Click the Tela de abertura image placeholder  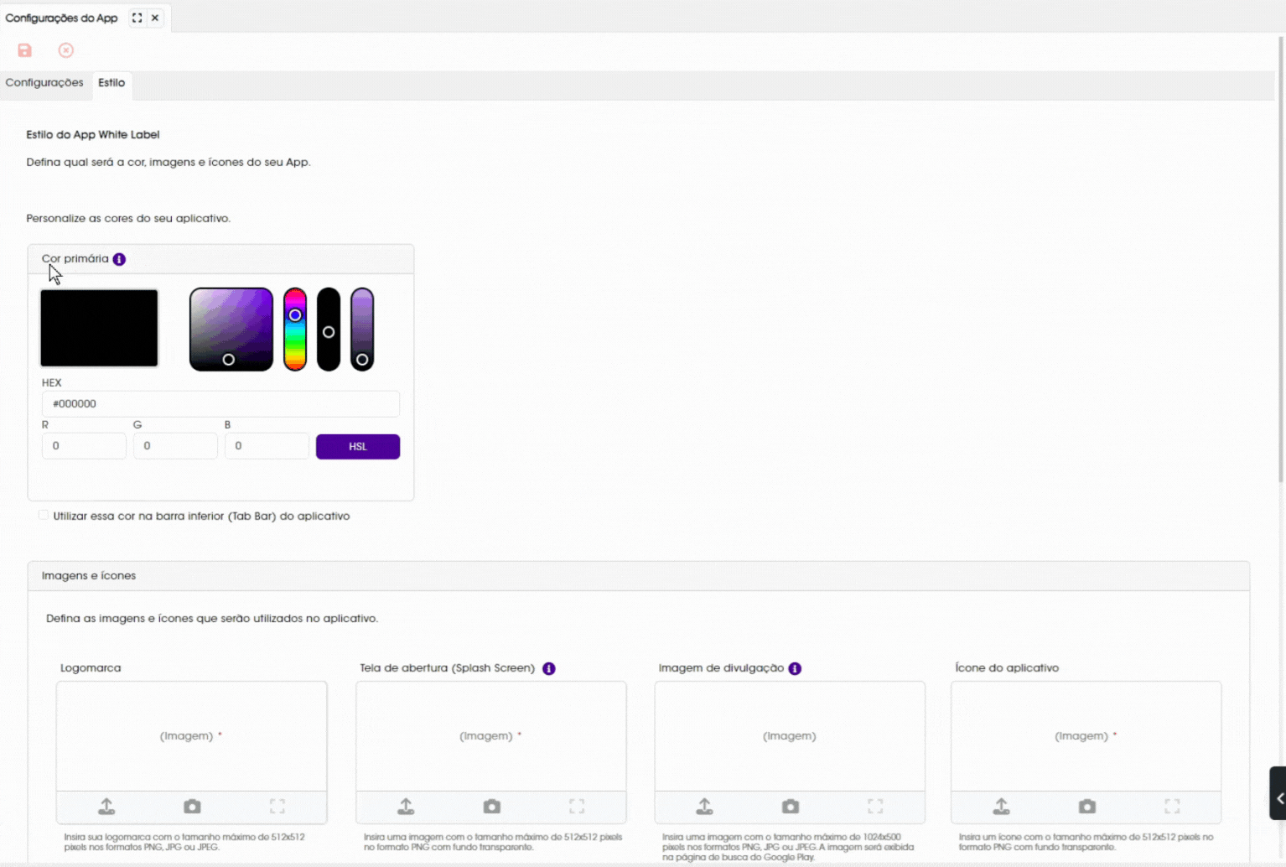491,736
